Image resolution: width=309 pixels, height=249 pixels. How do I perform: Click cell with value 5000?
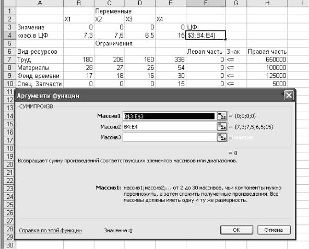click(x=267, y=84)
